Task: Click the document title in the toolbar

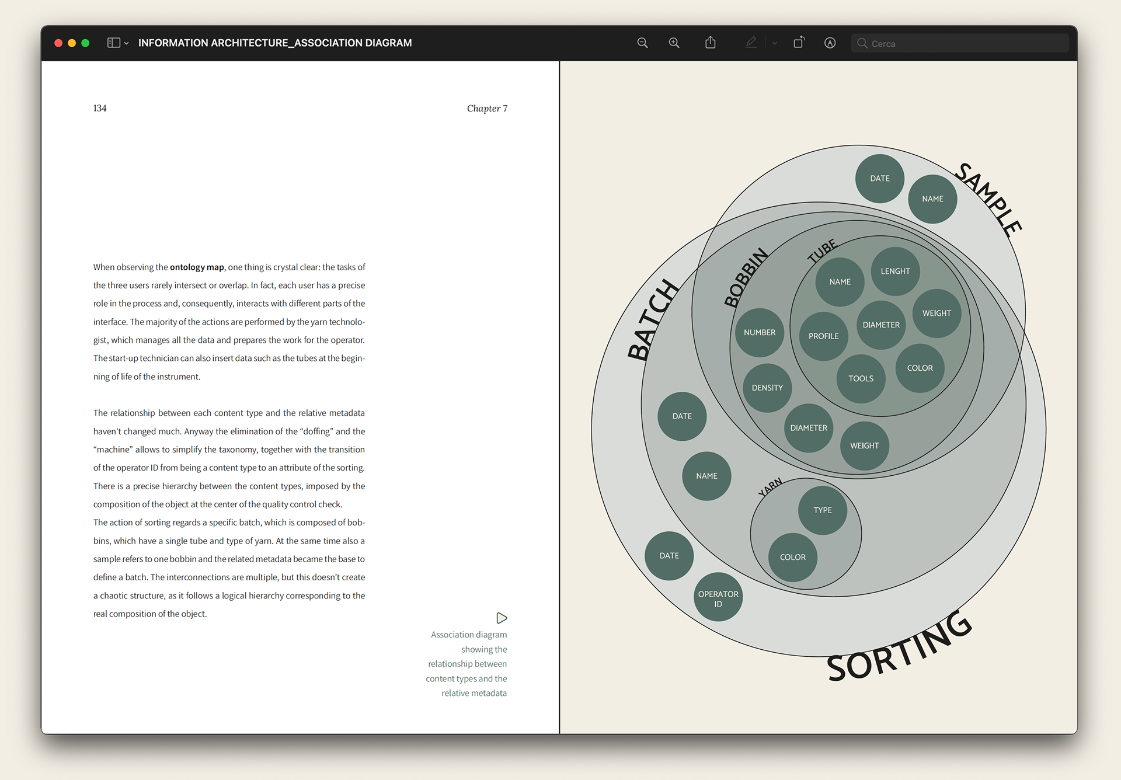Action: (x=275, y=43)
